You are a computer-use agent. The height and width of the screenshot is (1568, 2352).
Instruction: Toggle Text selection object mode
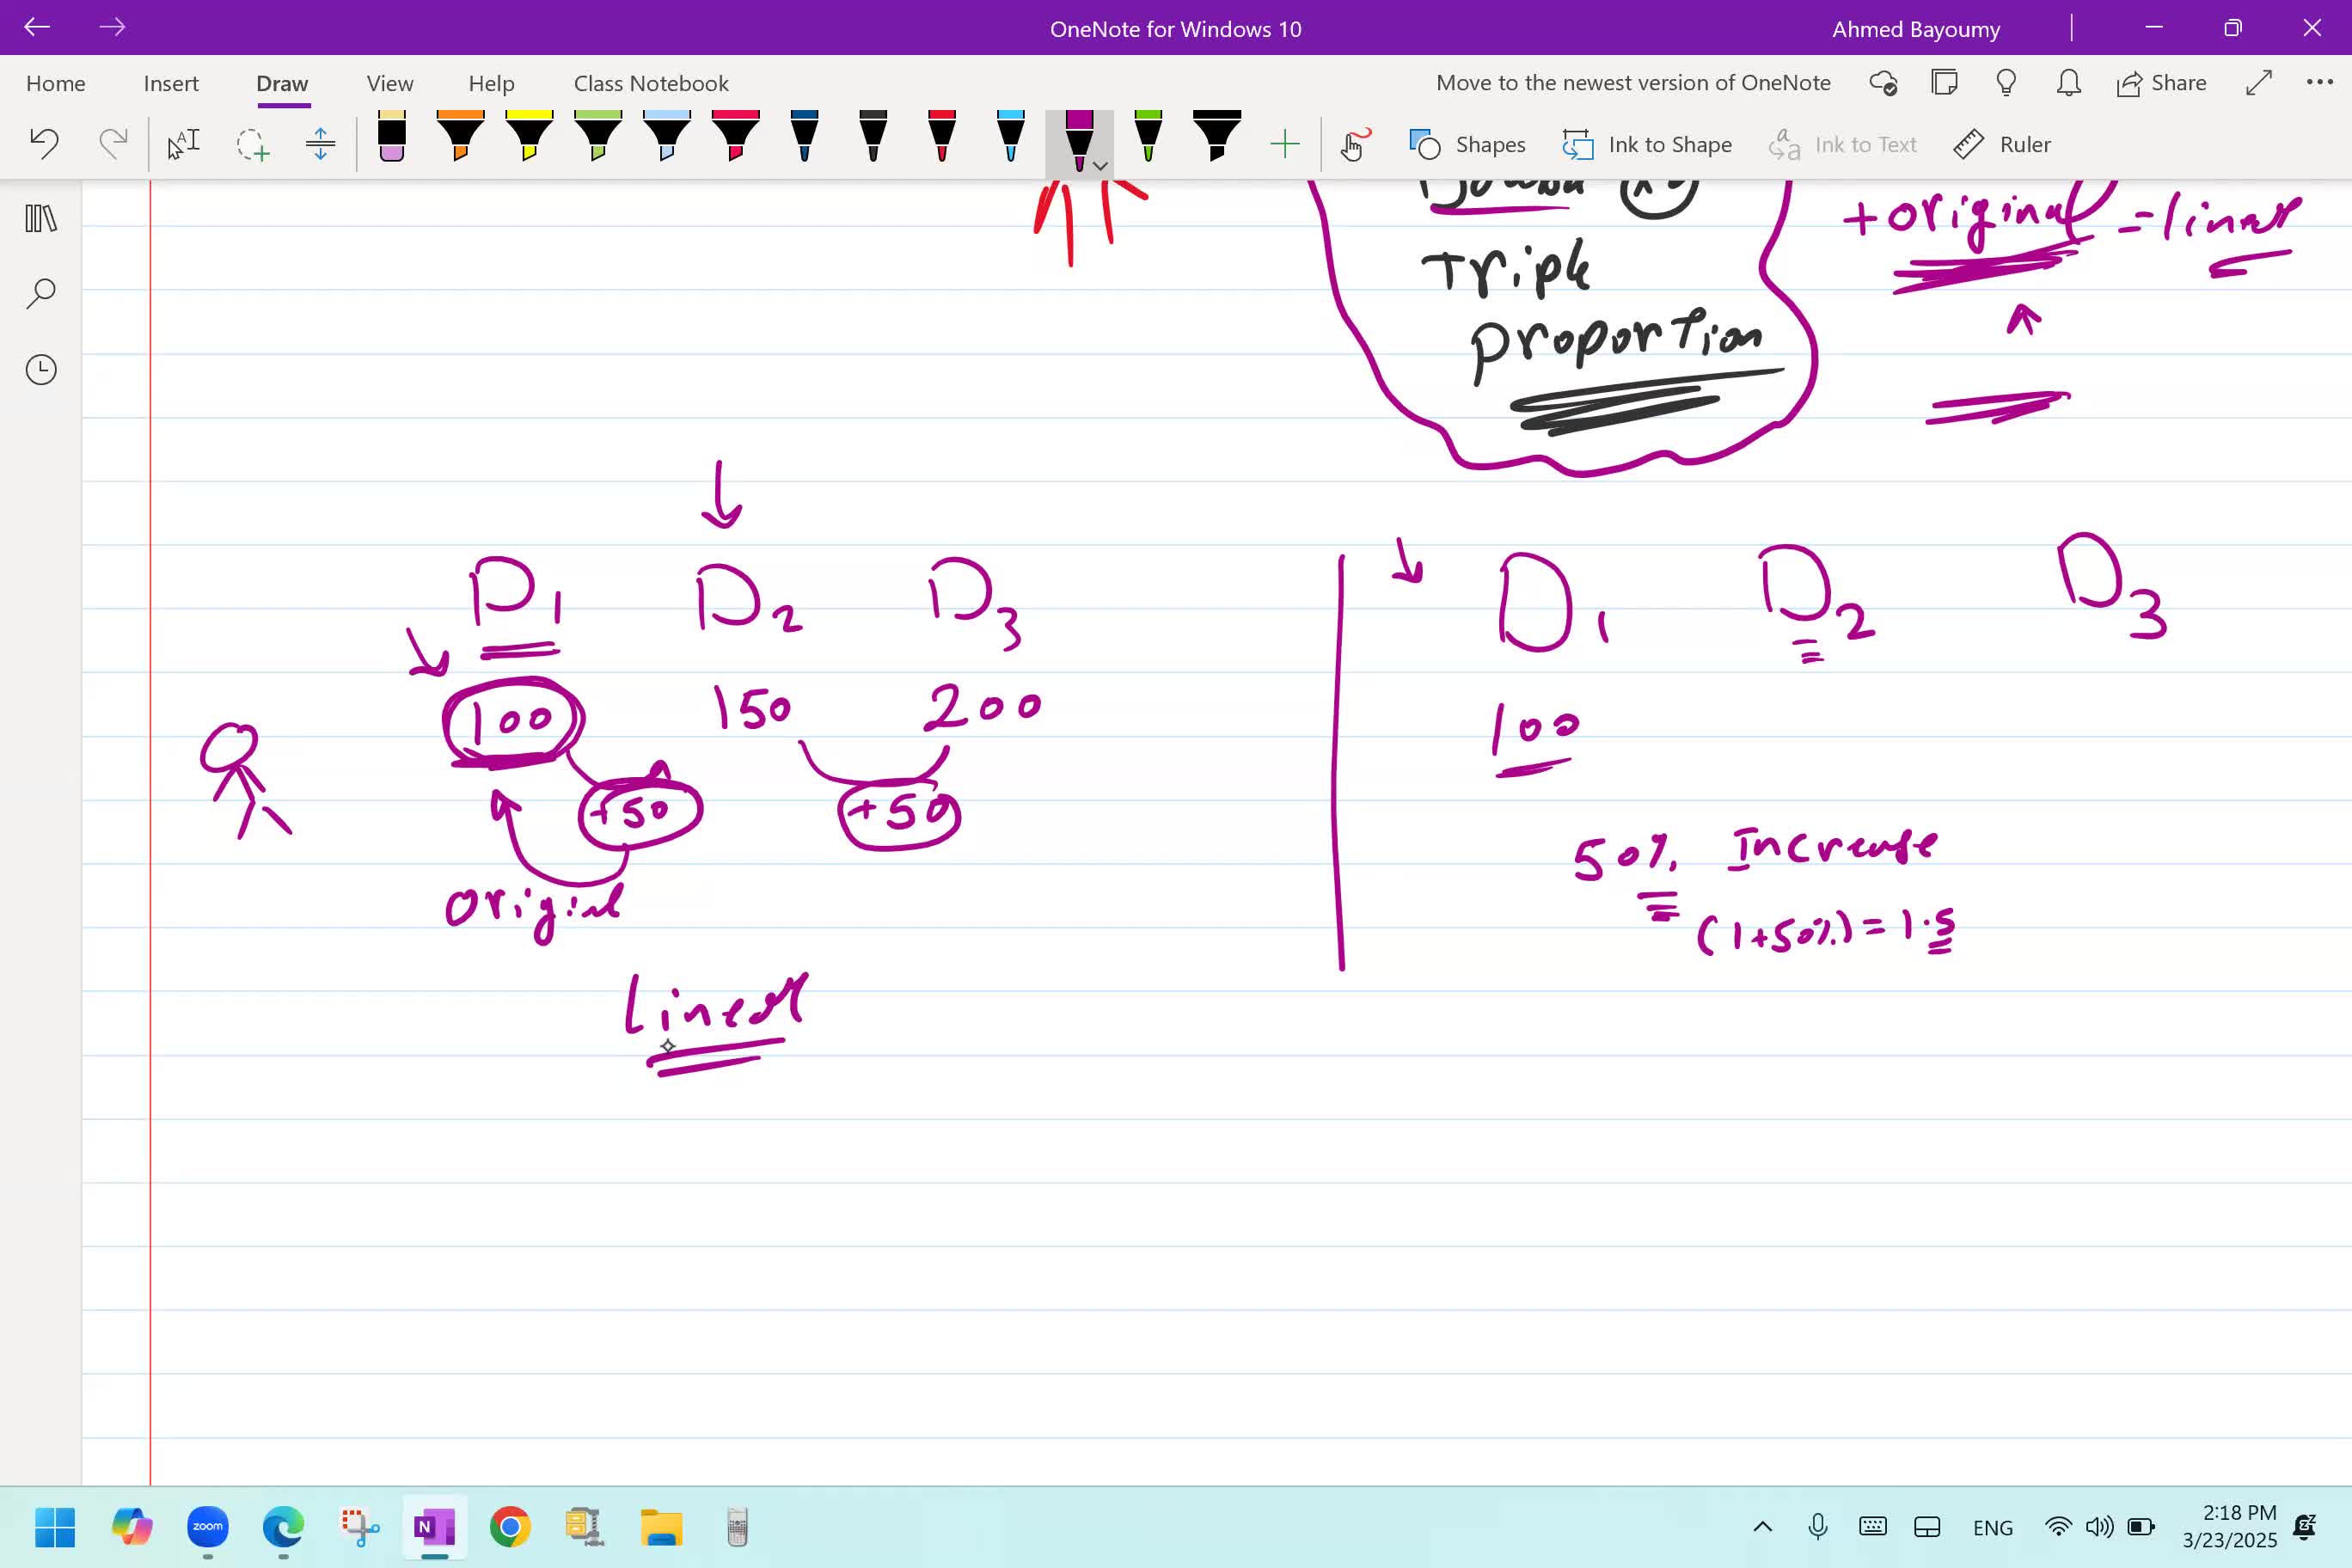click(183, 144)
